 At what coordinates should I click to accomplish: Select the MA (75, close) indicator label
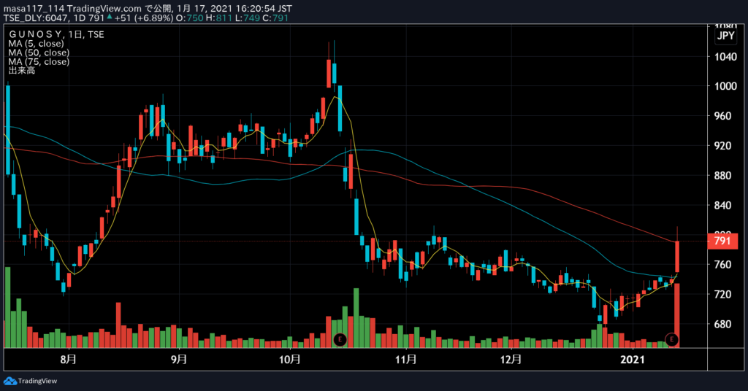(39, 61)
